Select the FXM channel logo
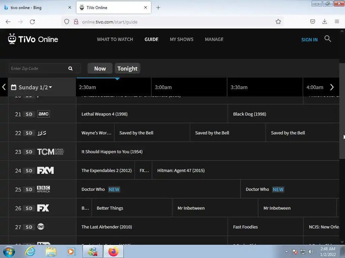The height and width of the screenshot is (258, 345). point(45,170)
